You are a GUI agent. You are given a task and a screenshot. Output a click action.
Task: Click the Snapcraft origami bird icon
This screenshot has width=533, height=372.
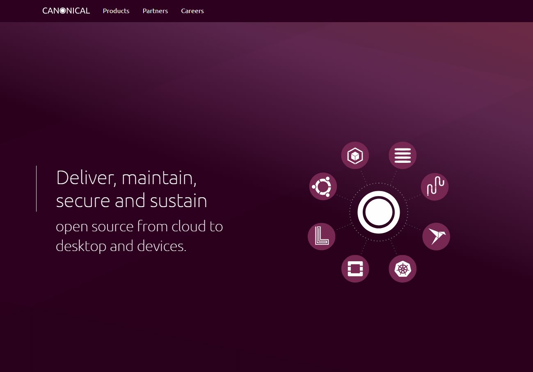point(436,237)
